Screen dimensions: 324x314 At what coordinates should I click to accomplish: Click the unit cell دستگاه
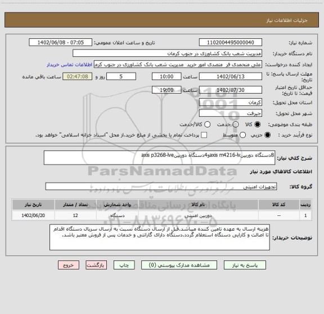117,215
